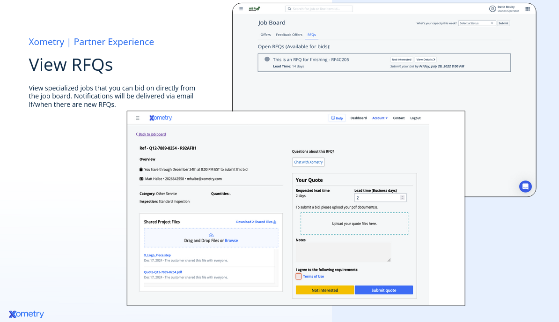
Task: Click the Help button
Action: coord(337,118)
